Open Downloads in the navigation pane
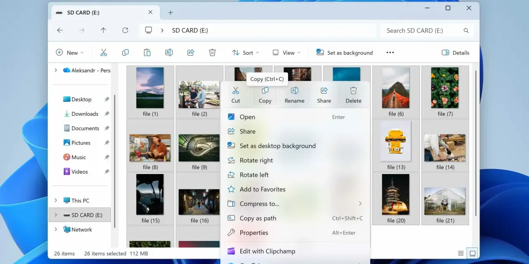This screenshot has height=264, width=529. [85, 114]
